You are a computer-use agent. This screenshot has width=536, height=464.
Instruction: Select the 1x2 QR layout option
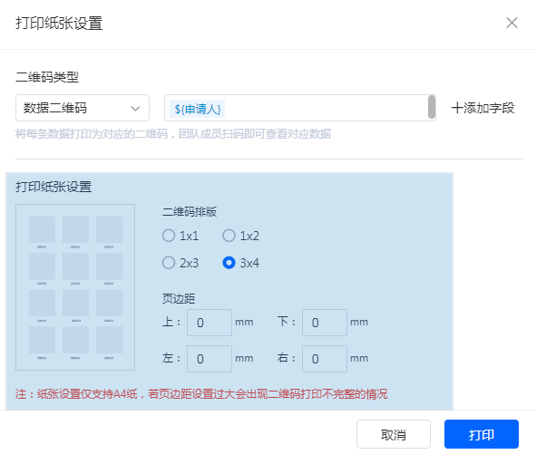click(x=229, y=236)
